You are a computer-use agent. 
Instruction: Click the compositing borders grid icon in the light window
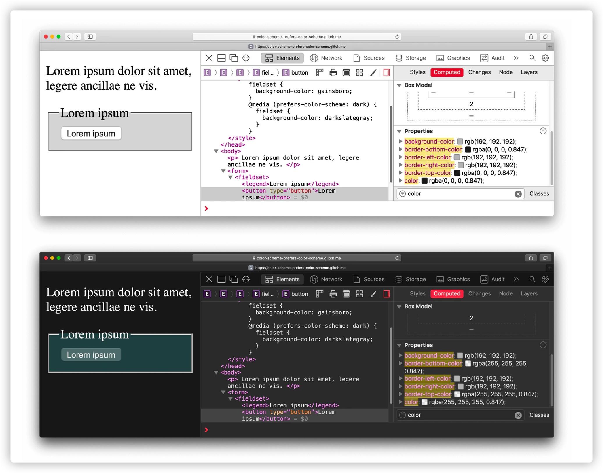(x=360, y=73)
